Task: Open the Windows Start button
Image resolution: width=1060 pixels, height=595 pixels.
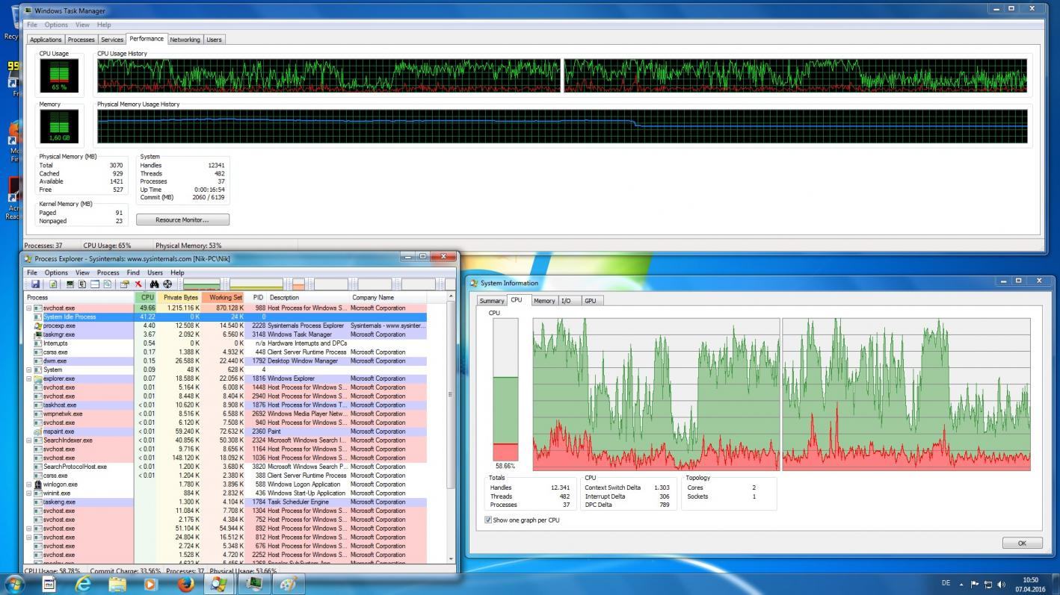Action: click(14, 584)
